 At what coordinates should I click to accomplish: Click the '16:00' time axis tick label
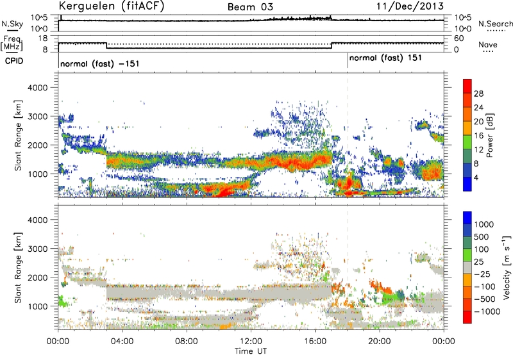315,342
